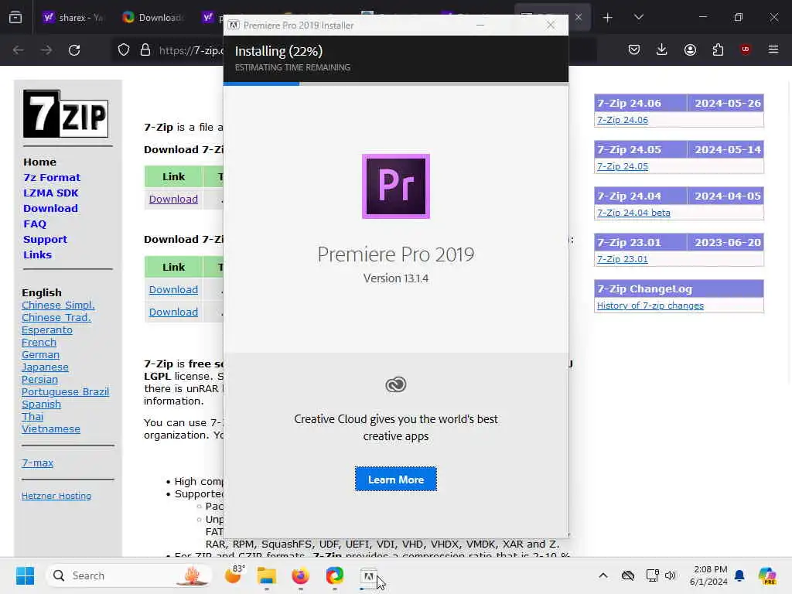
Task: Switch to the Downloads tab
Action: [152, 18]
